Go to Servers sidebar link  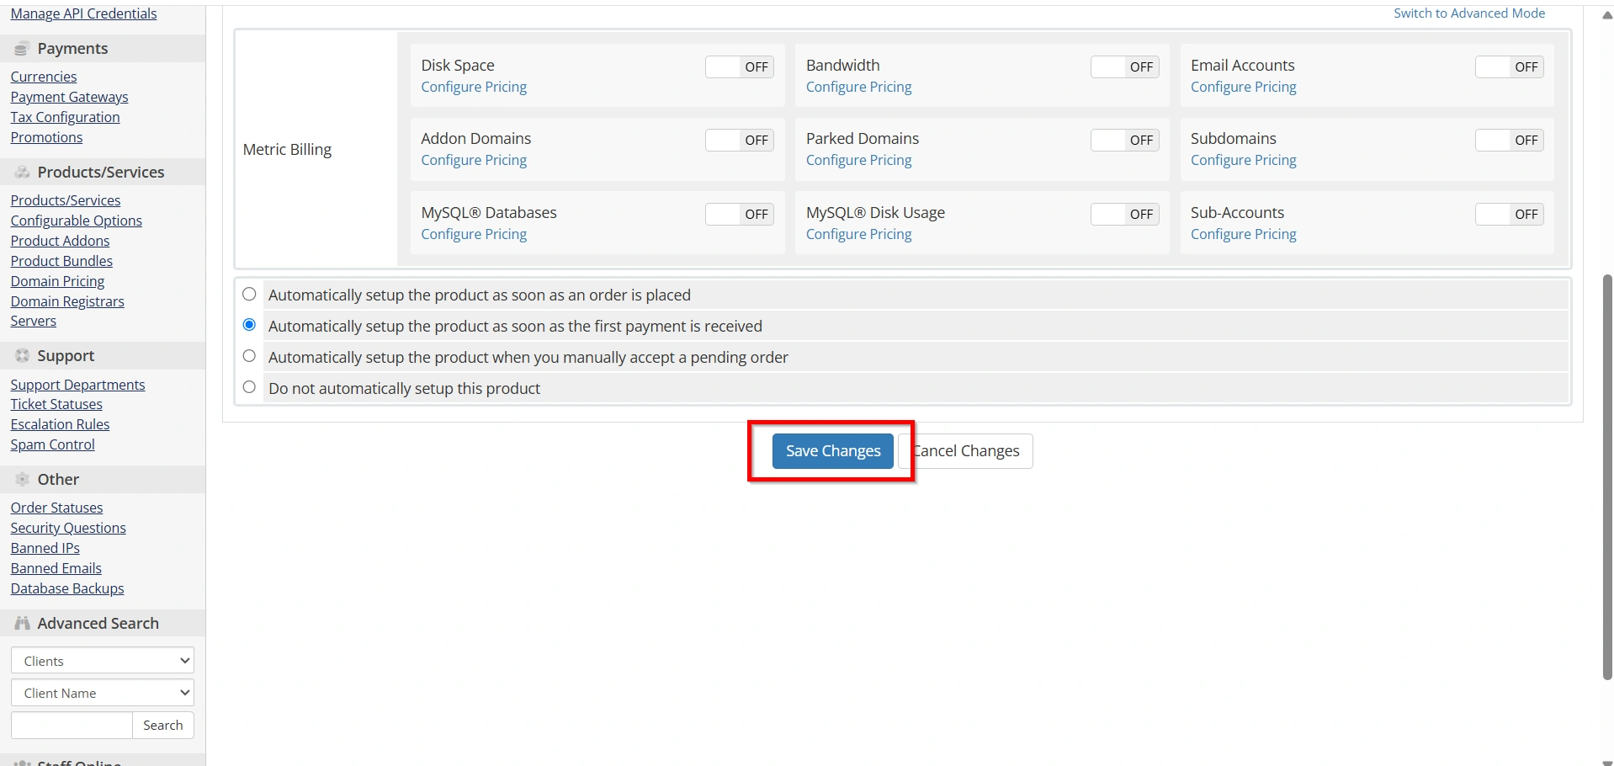(x=33, y=321)
